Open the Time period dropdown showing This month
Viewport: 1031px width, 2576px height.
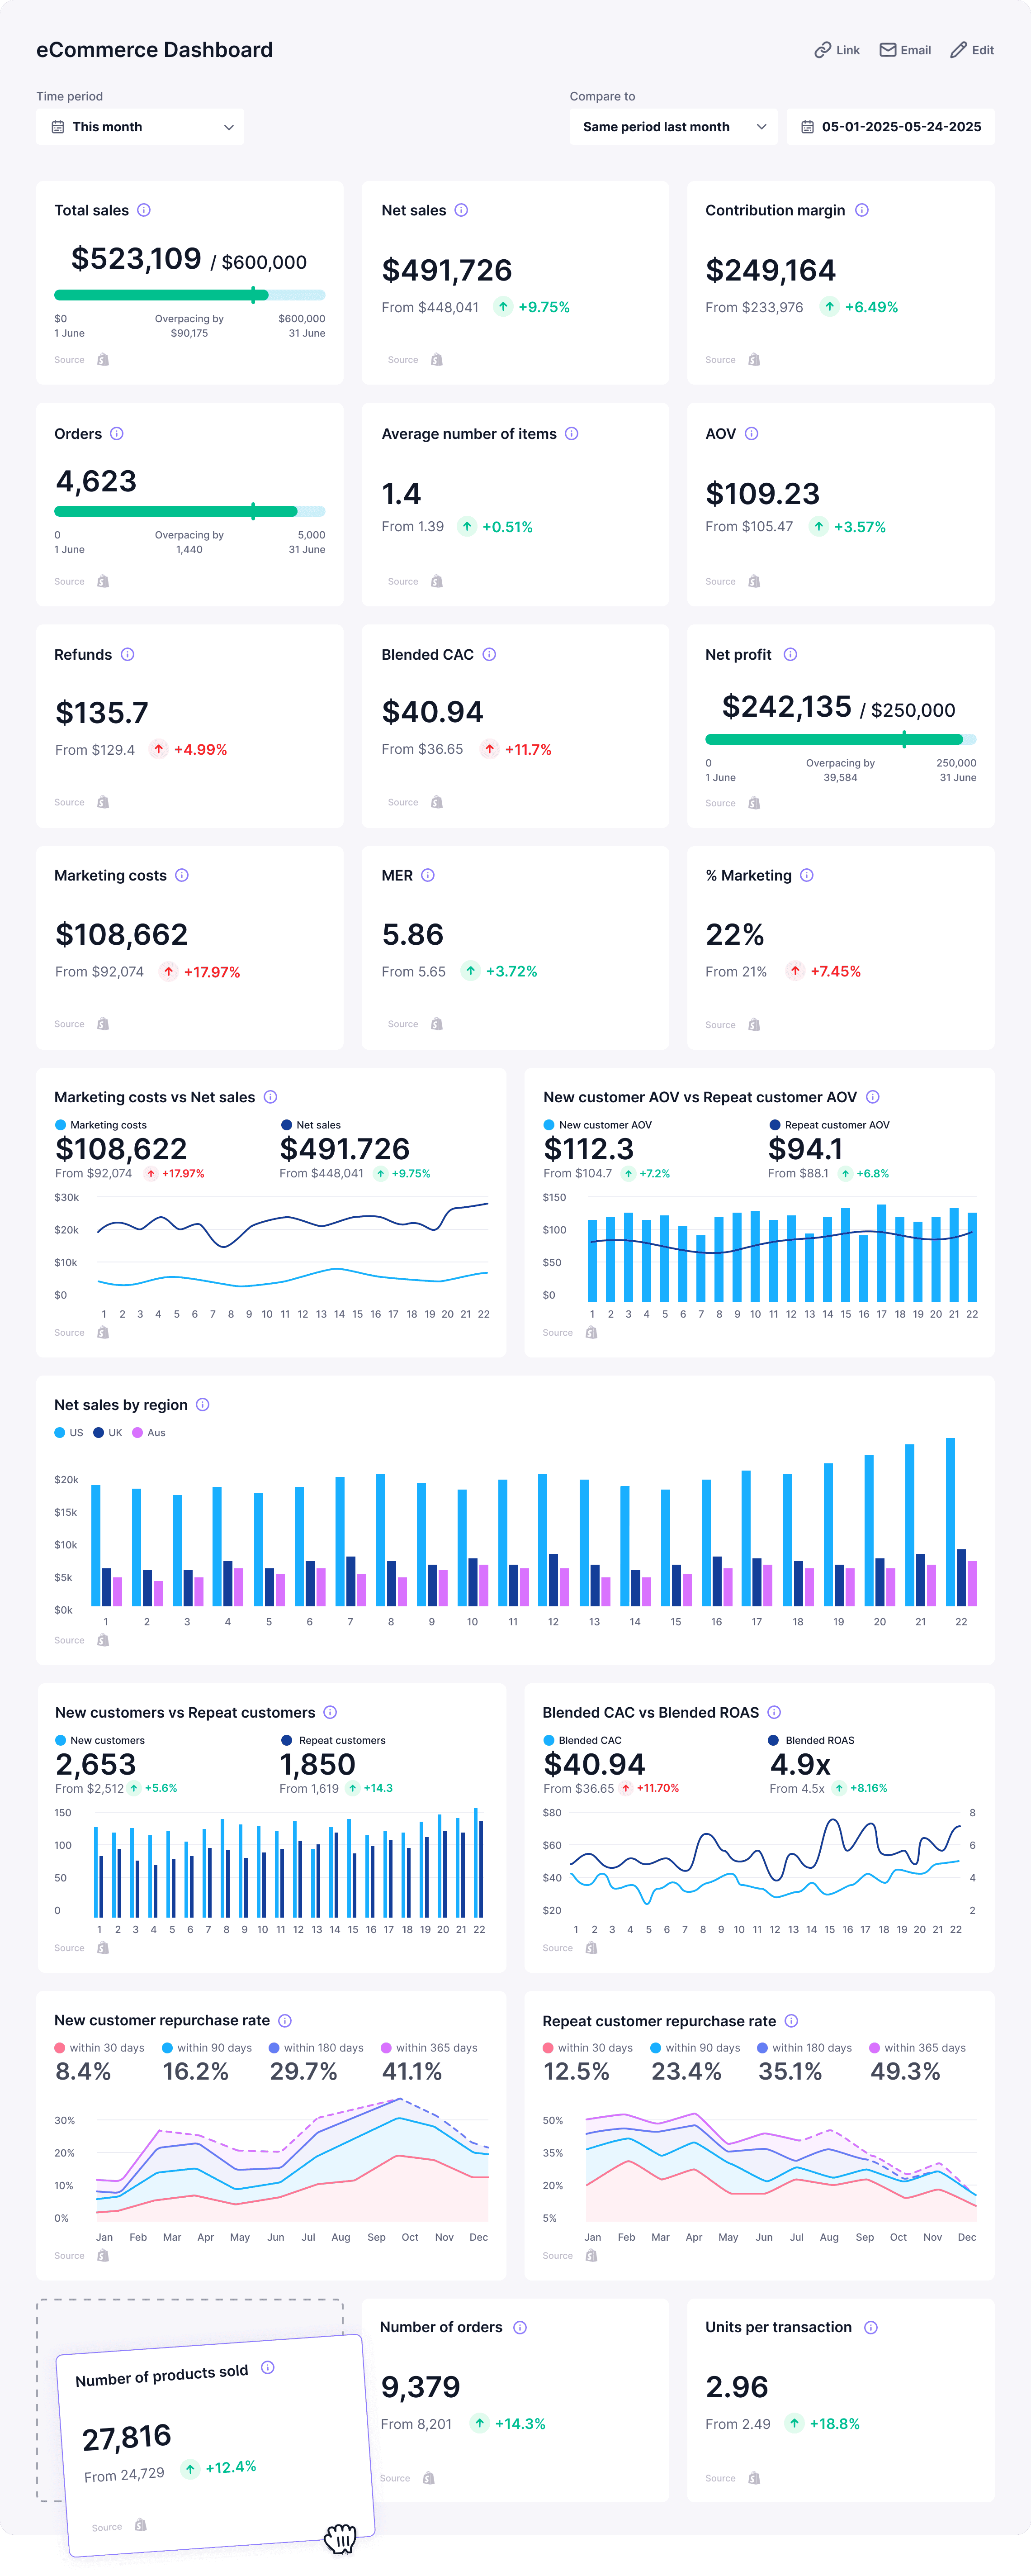(140, 126)
